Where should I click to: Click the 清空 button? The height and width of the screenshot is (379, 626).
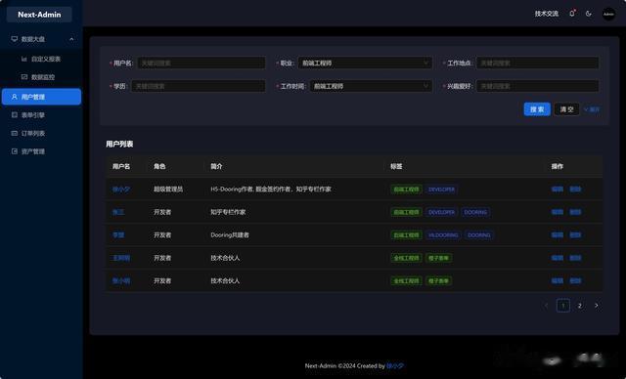click(x=566, y=109)
